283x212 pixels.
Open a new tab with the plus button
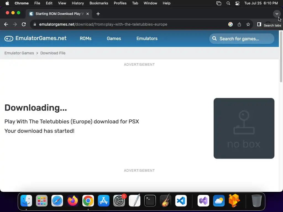(x=98, y=14)
